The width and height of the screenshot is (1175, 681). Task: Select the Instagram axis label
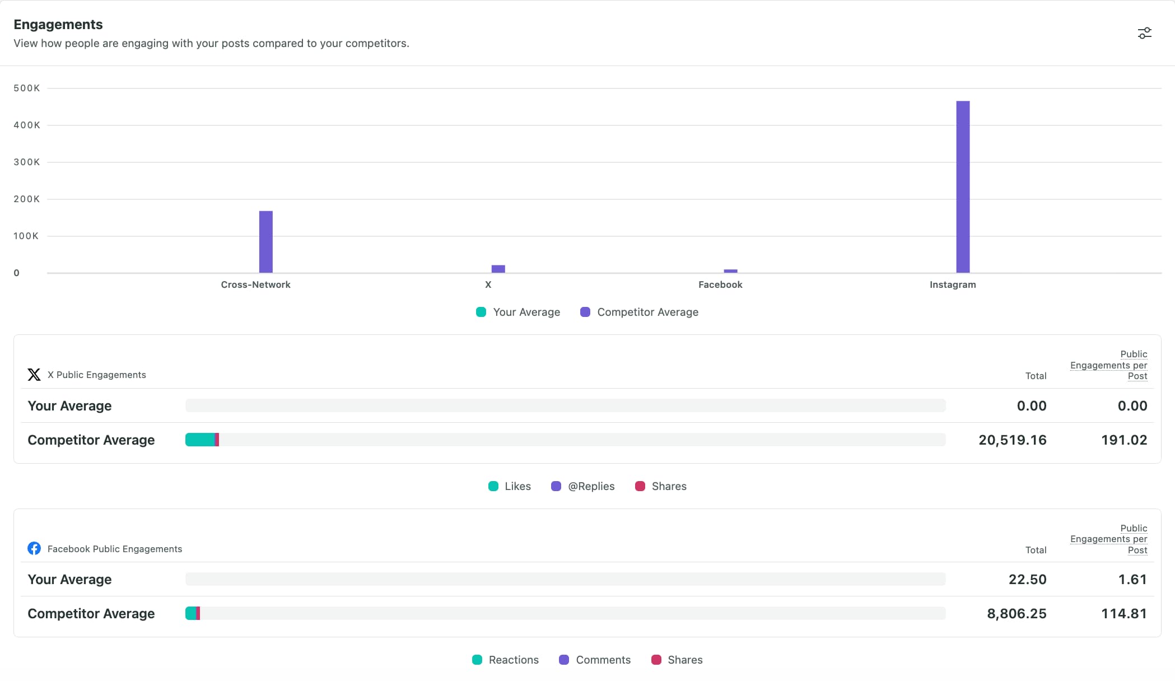(952, 284)
